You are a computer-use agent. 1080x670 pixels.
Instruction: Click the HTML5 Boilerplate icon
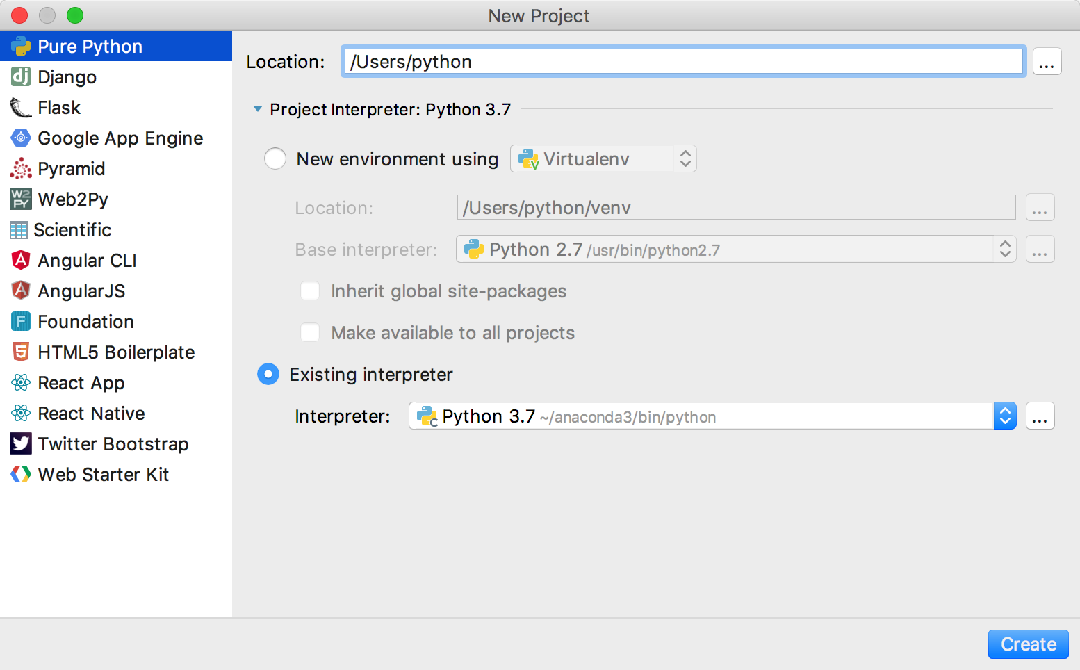(x=21, y=352)
